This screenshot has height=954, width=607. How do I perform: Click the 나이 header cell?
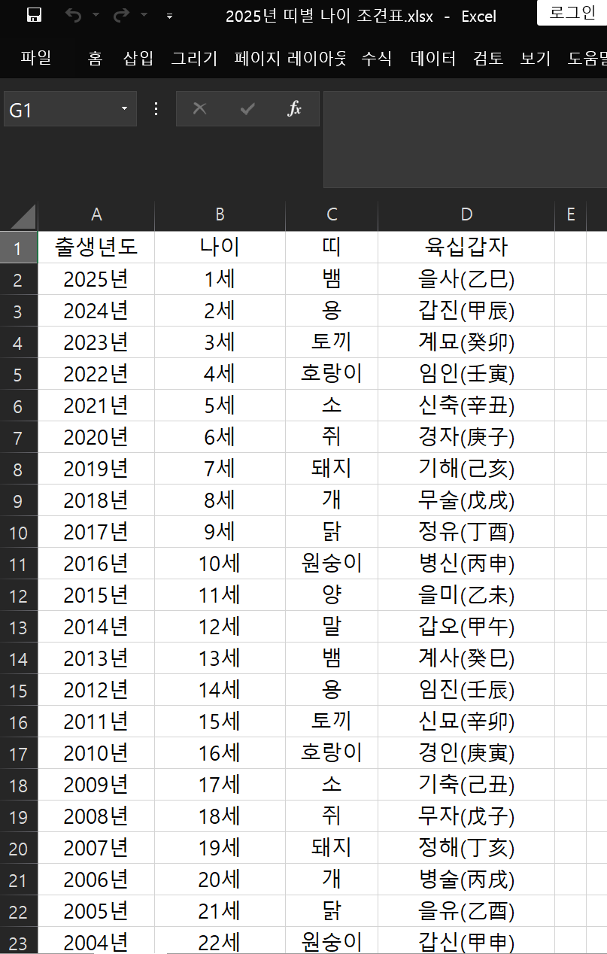click(220, 248)
